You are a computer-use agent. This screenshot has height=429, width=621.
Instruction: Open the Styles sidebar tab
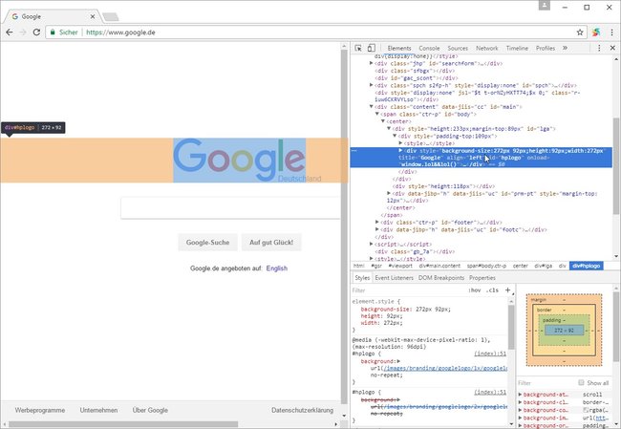(x=362, y=278)
